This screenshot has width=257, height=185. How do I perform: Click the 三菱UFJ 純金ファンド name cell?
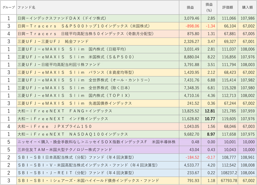point(98,42)
